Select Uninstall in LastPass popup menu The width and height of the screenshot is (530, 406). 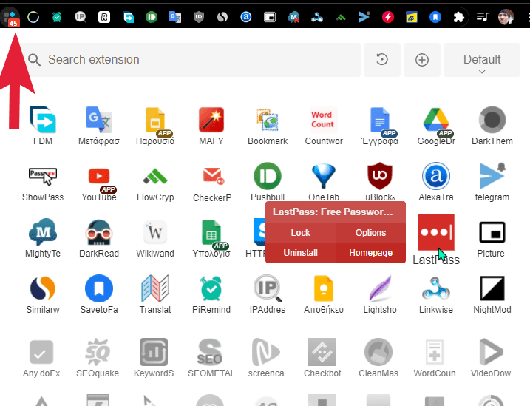click(x=301, y=253)
